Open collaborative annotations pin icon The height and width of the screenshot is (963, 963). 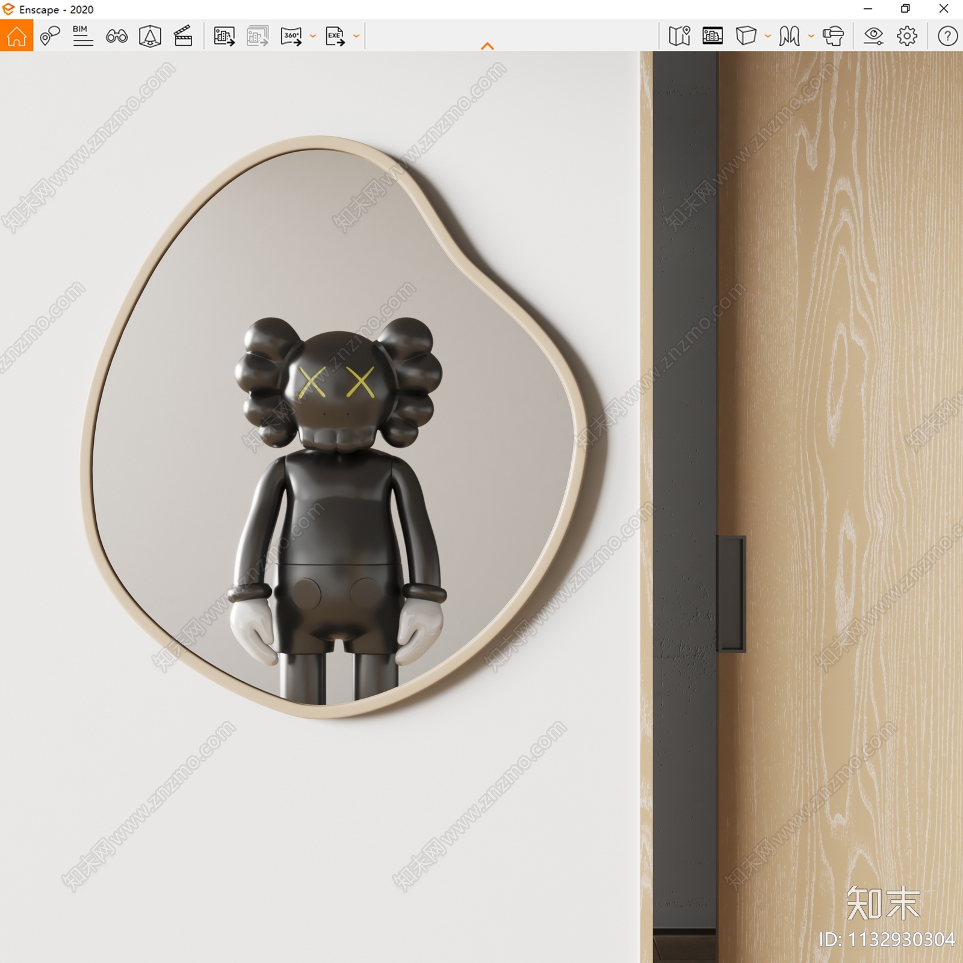coord(50,36)
